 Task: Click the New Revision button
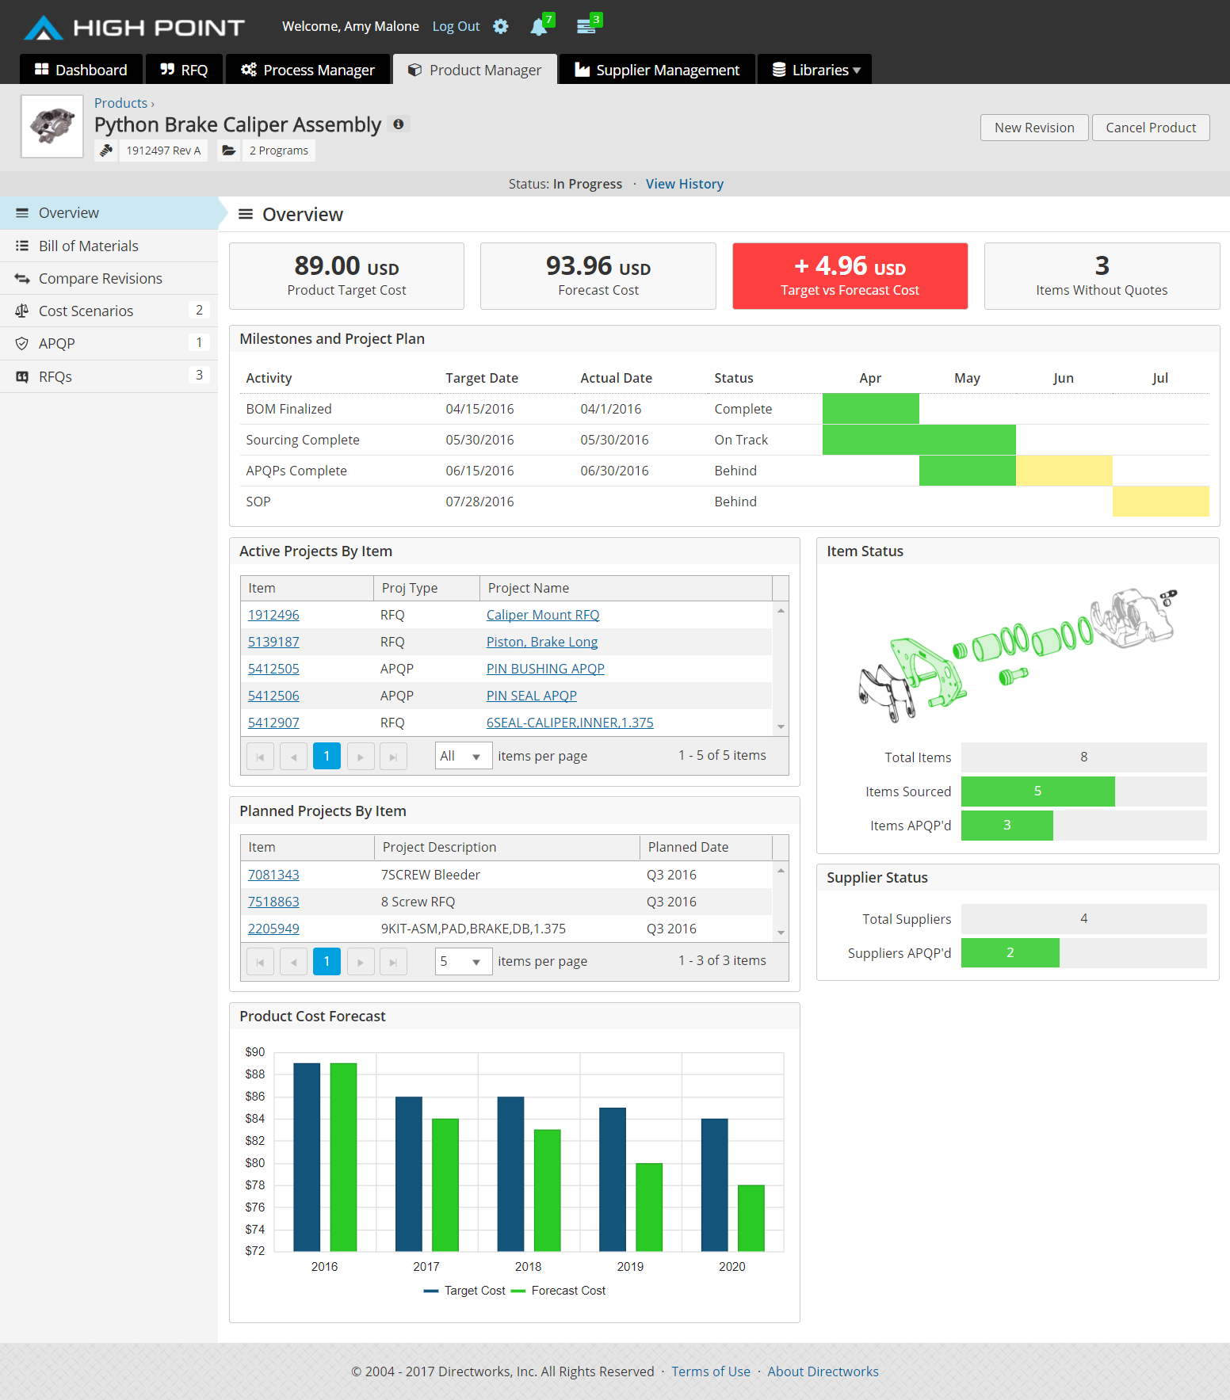1033,128
